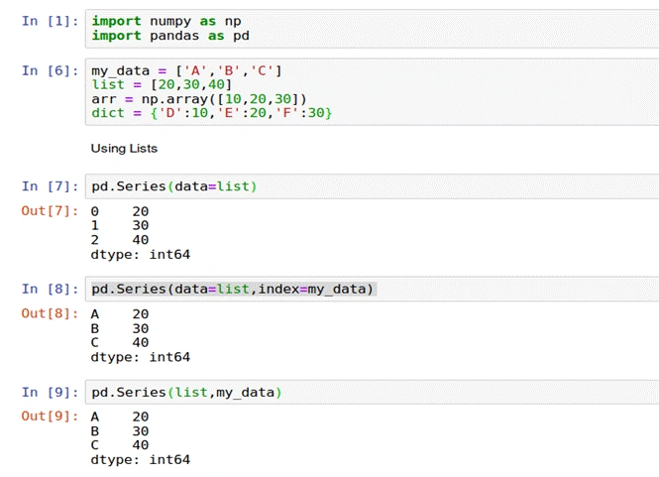
Task: Click the dict = {'D':10,...} line
Action: (212, 113)
